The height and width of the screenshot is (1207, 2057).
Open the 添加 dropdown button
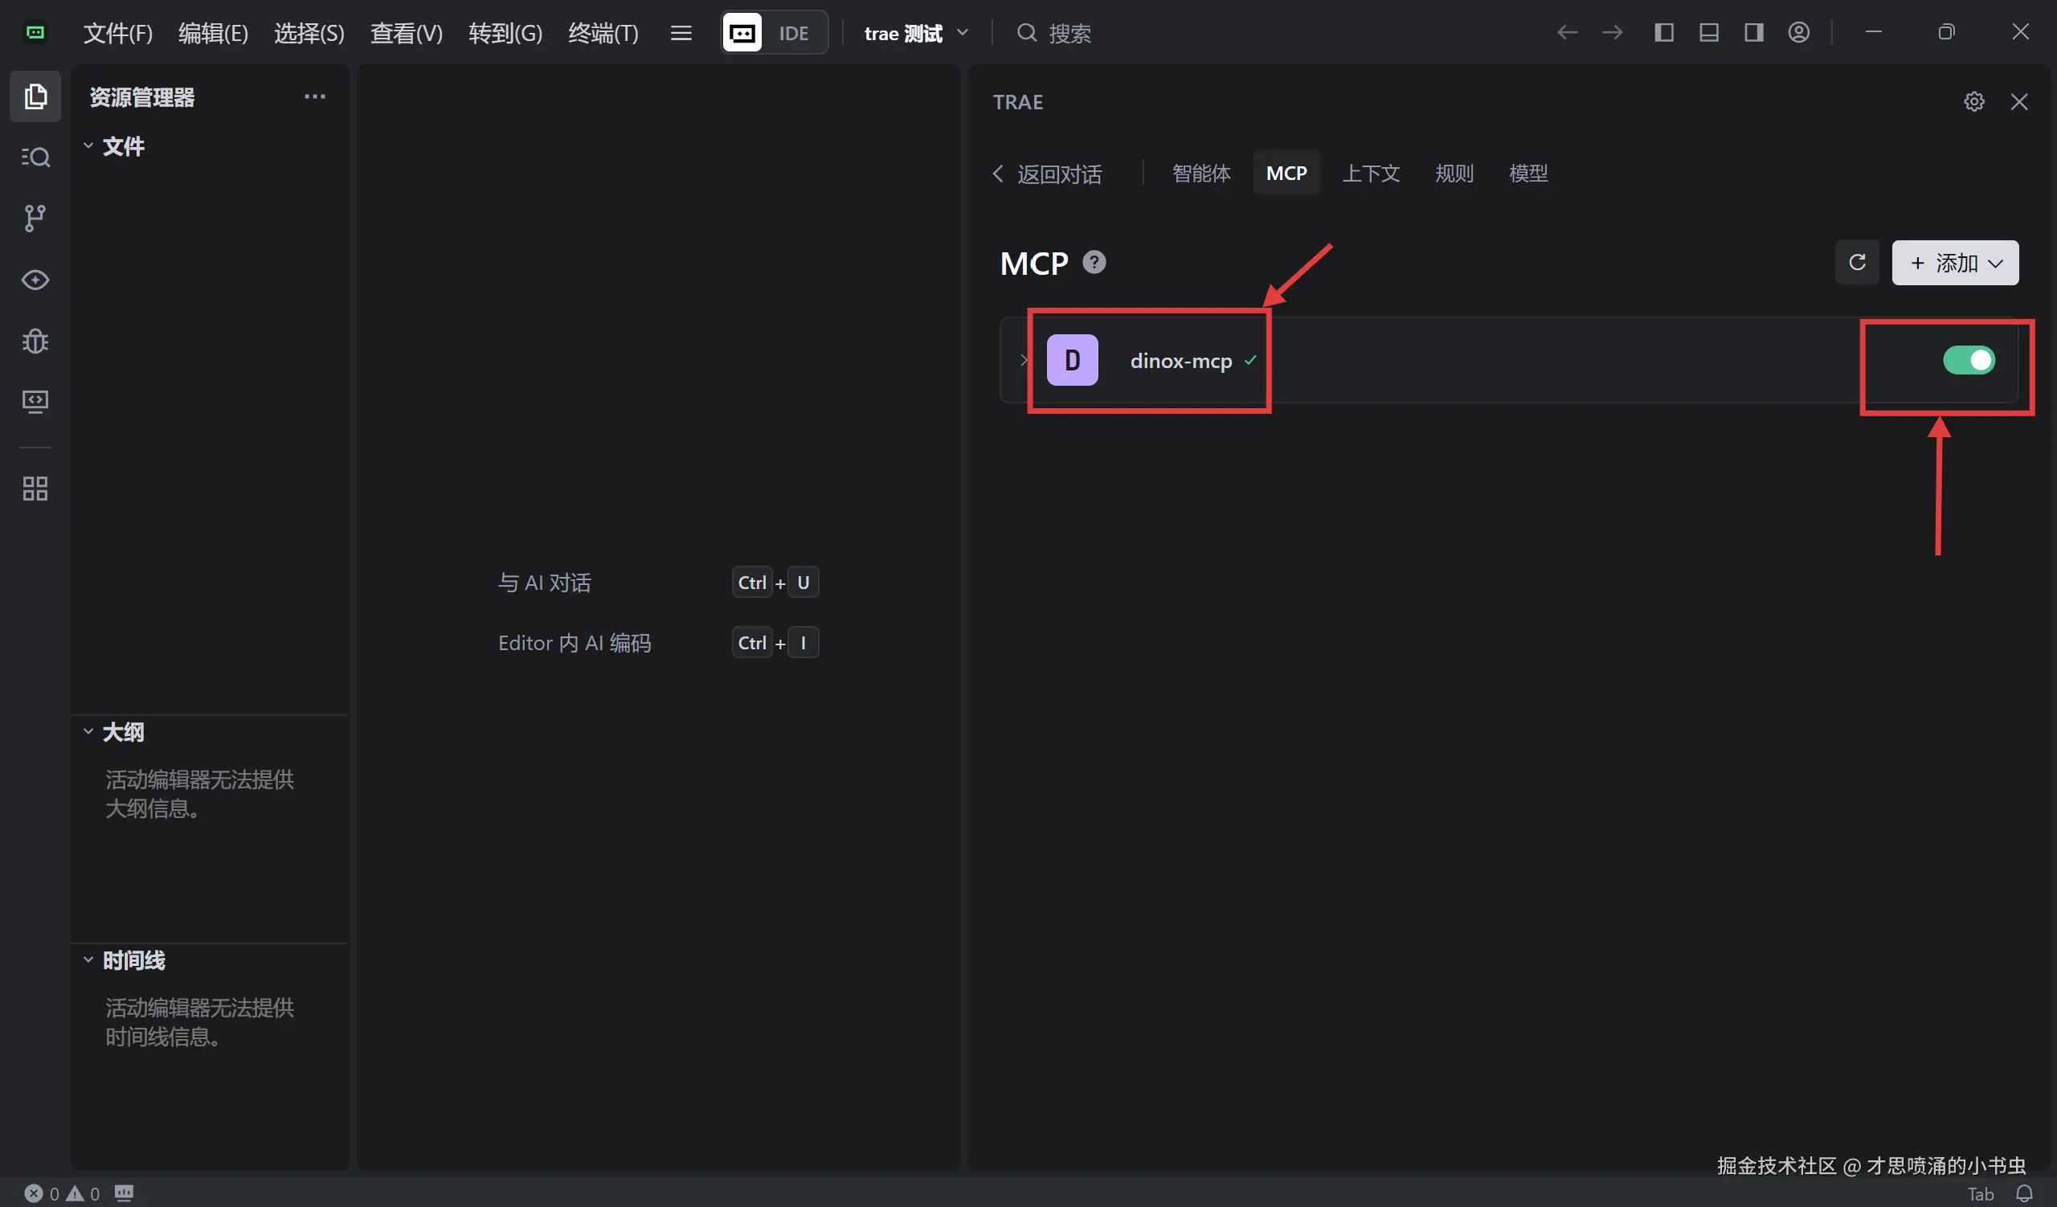tap(1955, 263)
